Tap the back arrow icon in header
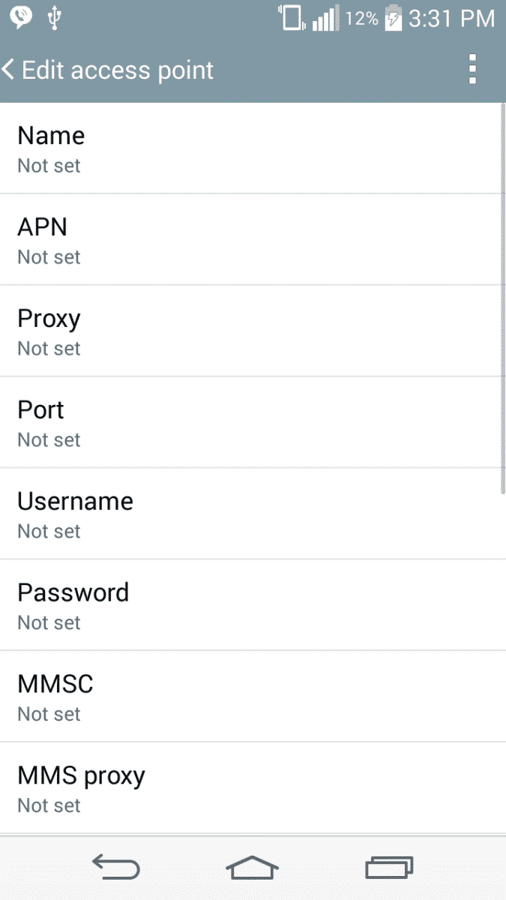 (x=9, y=70)
